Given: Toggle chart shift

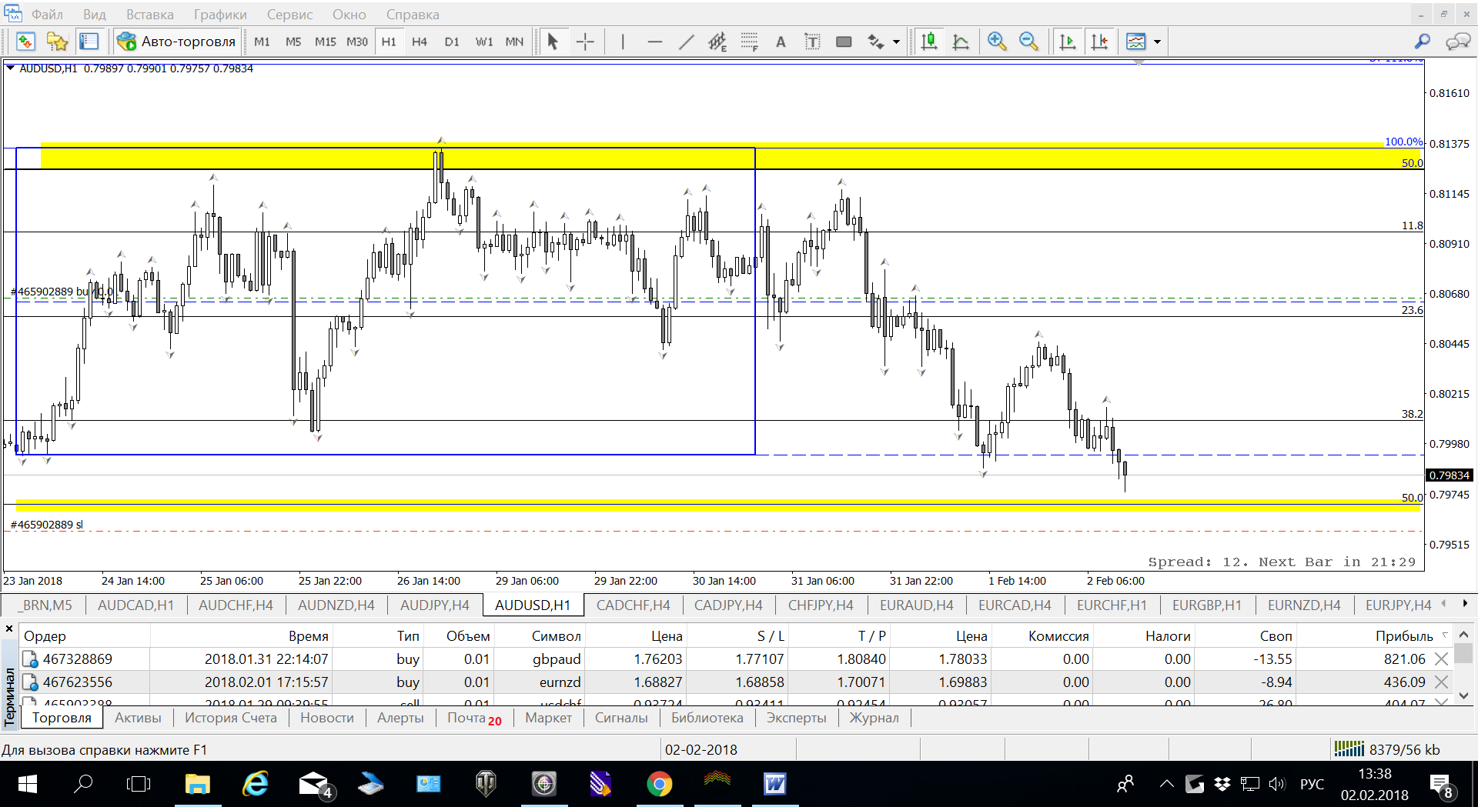Looking at the screenshot, I should (x=1099, y=42).
